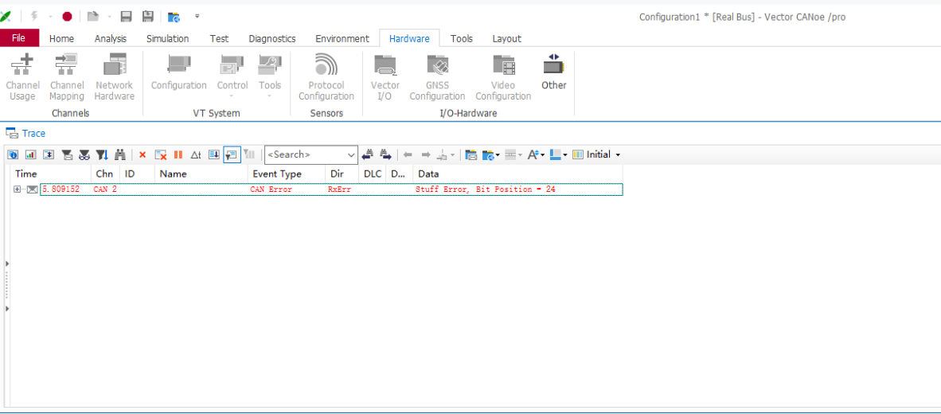Open the VT System Control dropdown
The image size is (941, 414).
pyautogui.click(x=232, y=76)
